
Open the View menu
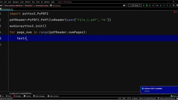point(10,2)
